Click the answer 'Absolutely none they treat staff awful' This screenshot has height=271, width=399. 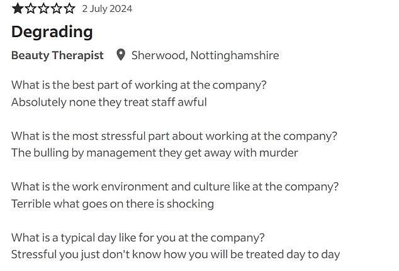point(109,102)
